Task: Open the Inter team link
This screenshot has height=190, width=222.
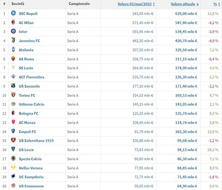Action: click(23, 32)
